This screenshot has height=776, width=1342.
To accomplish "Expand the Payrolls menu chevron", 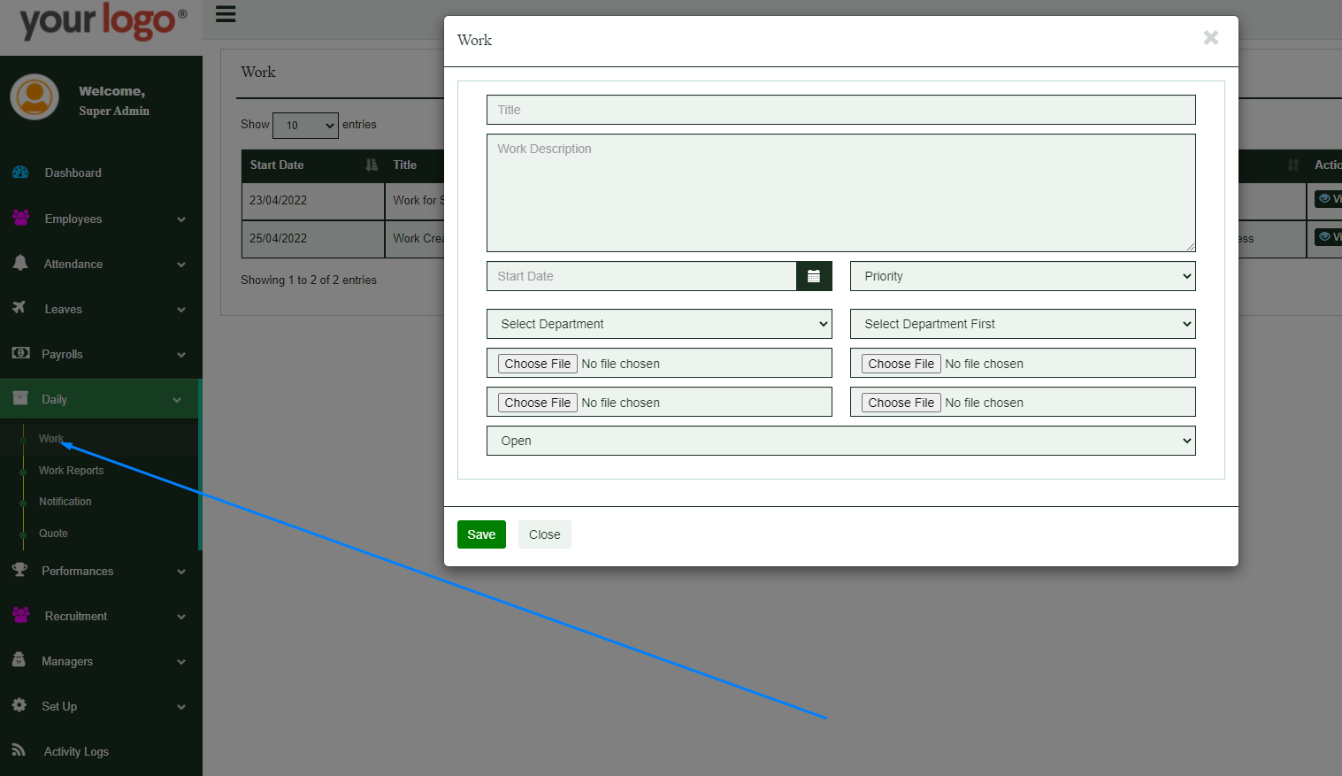I will (181, 355).
